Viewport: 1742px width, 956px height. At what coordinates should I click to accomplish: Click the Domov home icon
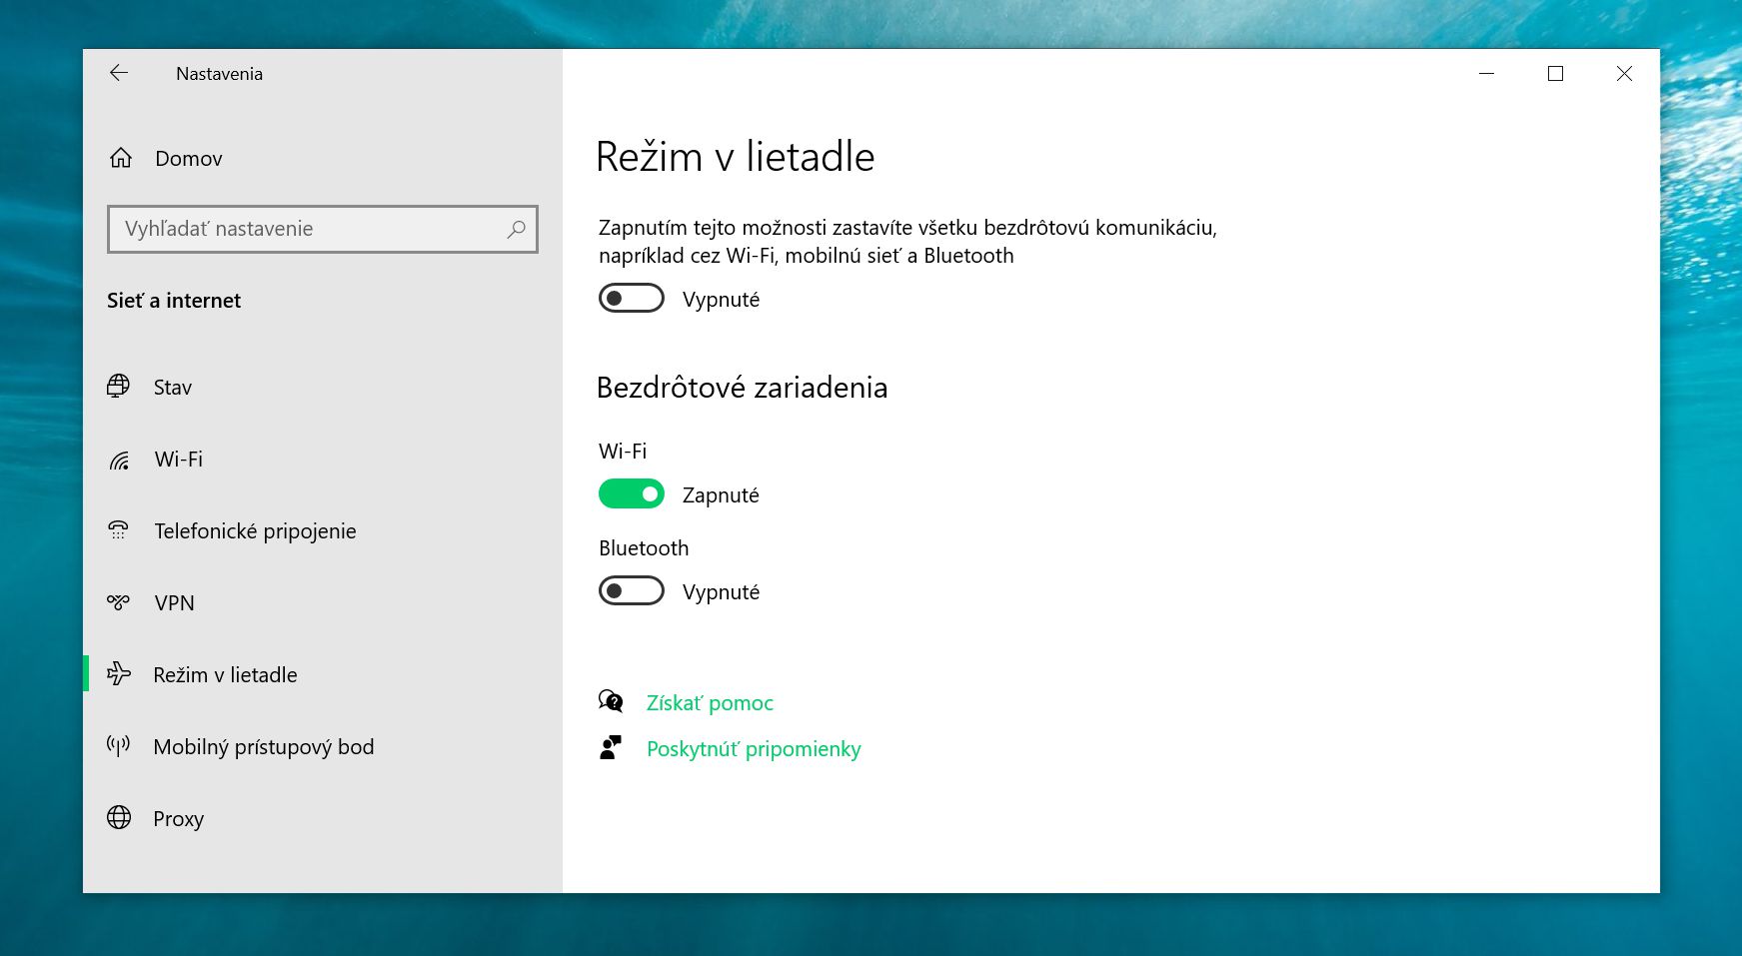(x=121, y=158)
